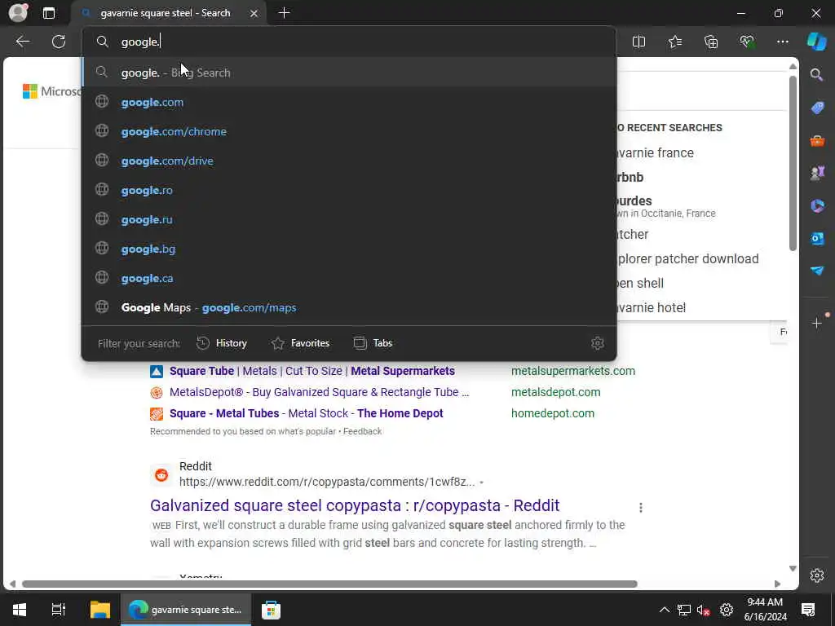The width and height of the screenshot is (835, 626).
Task: Open notification center icon
Action: point(808,610)
